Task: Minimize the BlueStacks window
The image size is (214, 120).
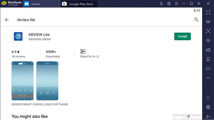Action: (184, 4)
